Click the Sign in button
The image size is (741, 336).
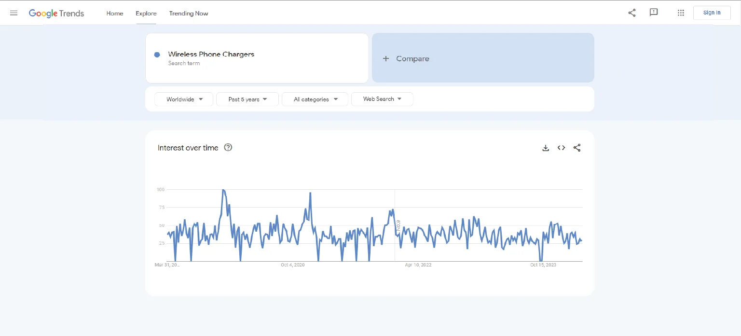coord(712,13)
